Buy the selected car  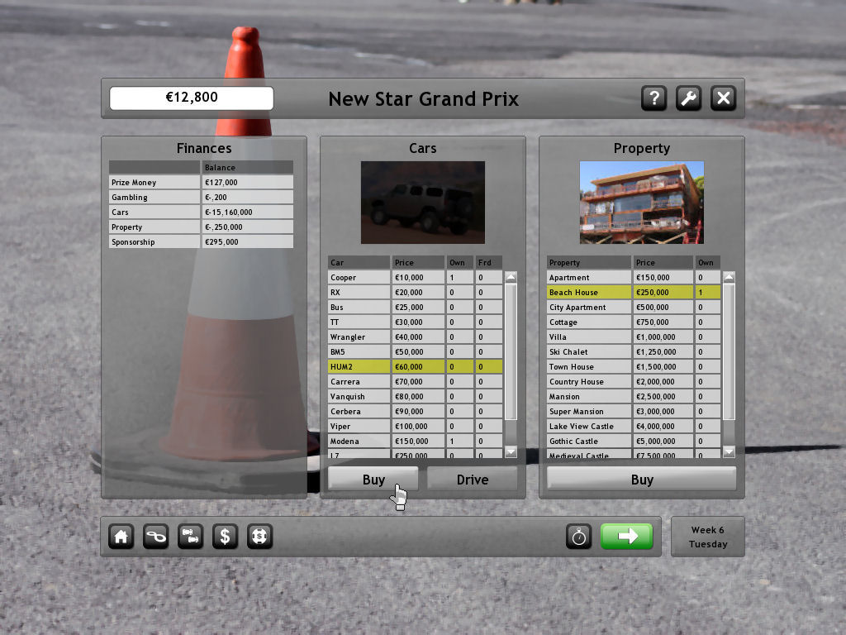coord(373,480)
